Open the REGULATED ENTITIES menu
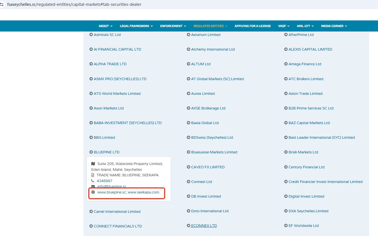Viewport: 378px width, 236px height. 210,26
